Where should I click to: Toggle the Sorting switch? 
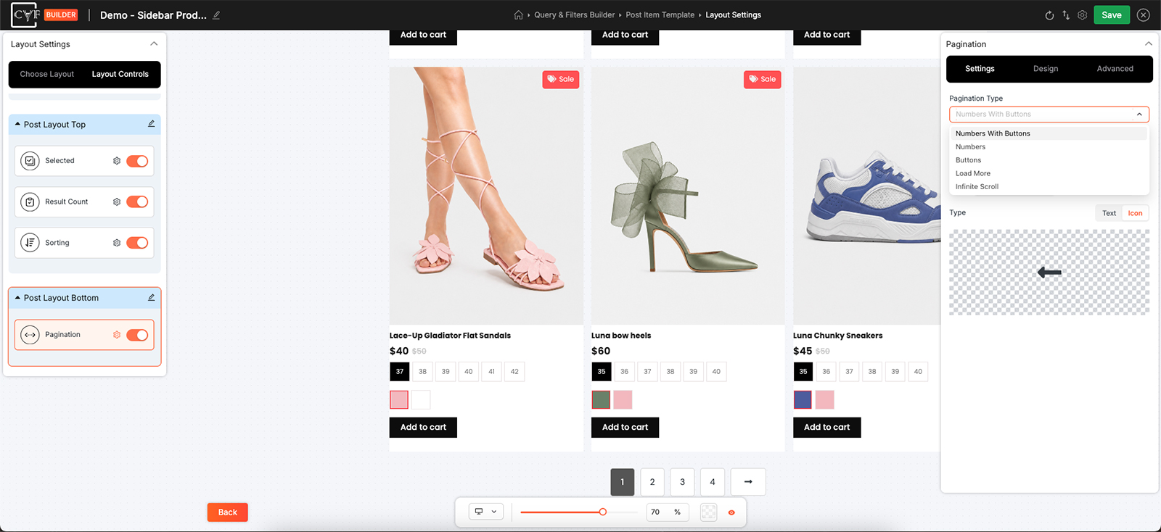137,243
